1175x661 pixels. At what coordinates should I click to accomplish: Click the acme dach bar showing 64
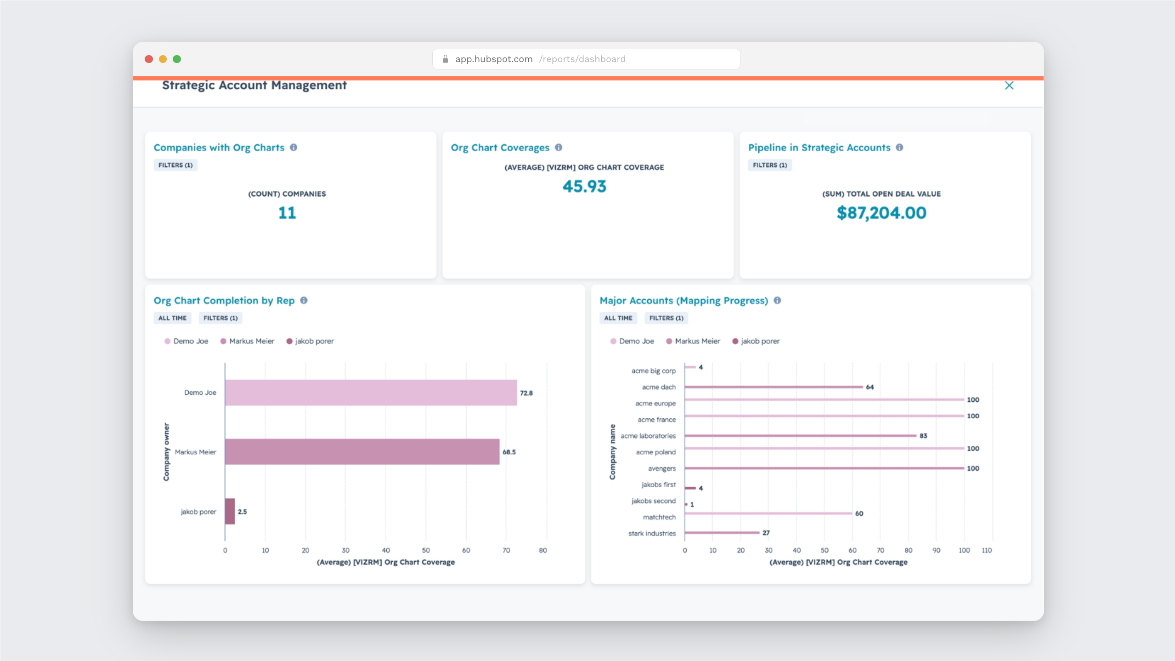pos(774,387)
